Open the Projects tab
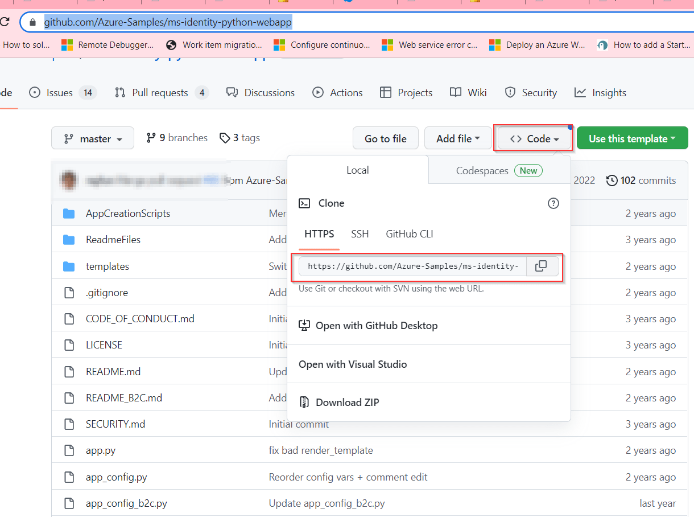694x517 pixels. point(406,93)
